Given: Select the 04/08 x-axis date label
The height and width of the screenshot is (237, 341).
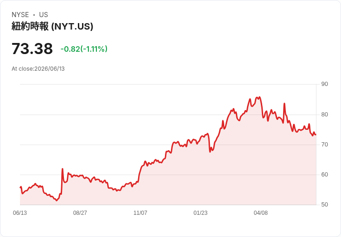Looking at the screenshot, I should pyautogui.click(x=261, y=213).
